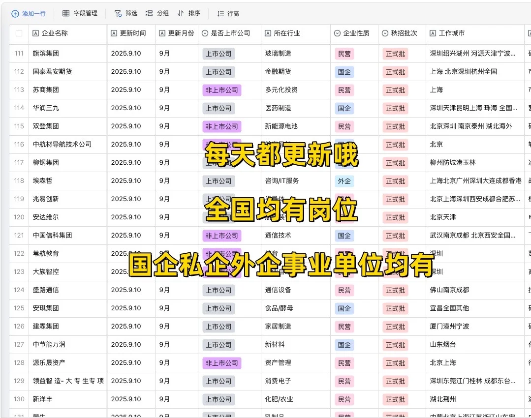Image resolution: width=531 pixels, height=418 pixels.
Task: Select row number 128
Action: (x=19, y=363)
